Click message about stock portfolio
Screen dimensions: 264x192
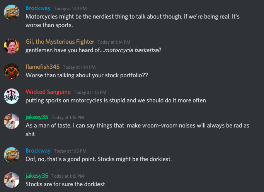[x=87, y=75]
